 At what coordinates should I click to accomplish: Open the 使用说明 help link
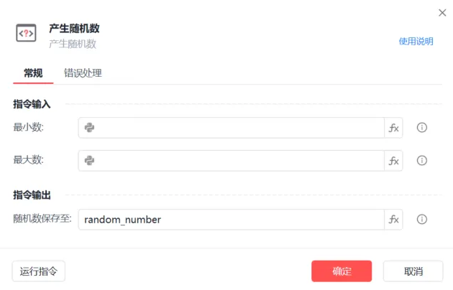[x=416, y=42]
